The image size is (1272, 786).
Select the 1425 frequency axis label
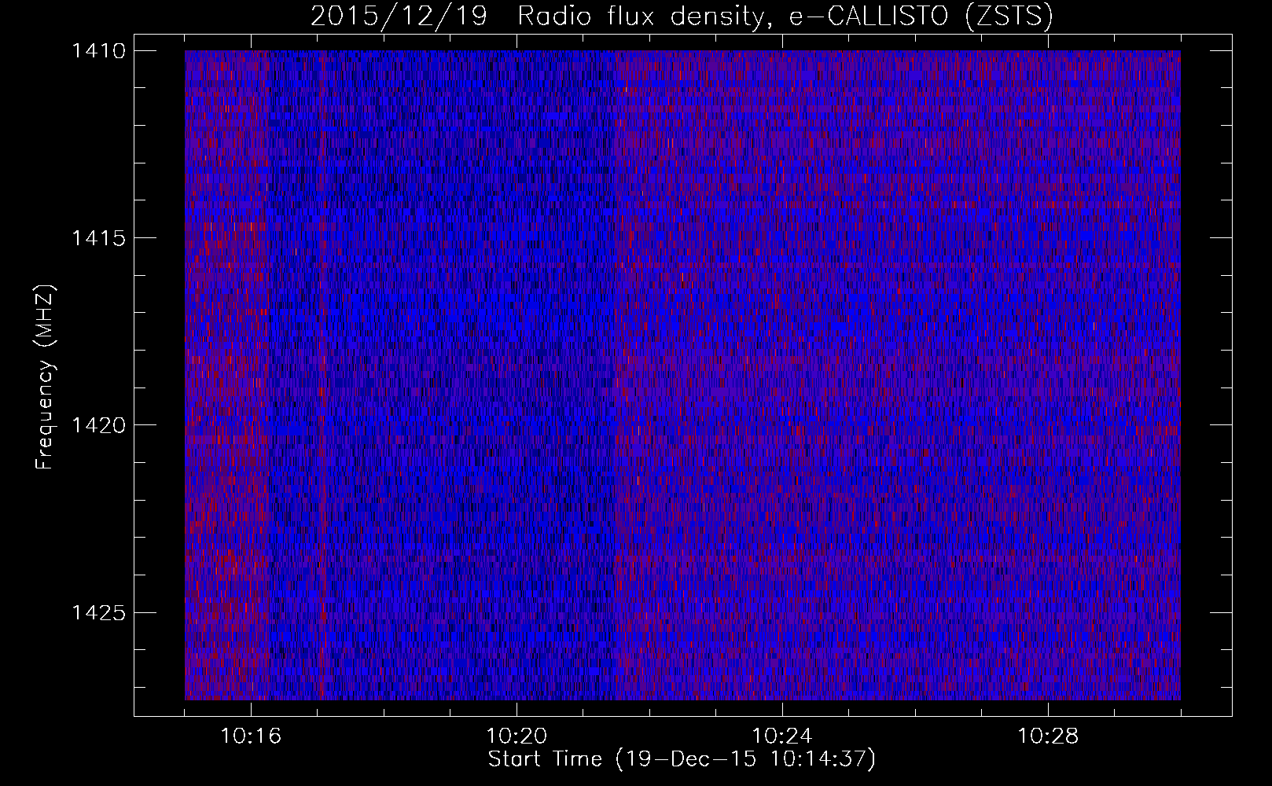[97, 612]
